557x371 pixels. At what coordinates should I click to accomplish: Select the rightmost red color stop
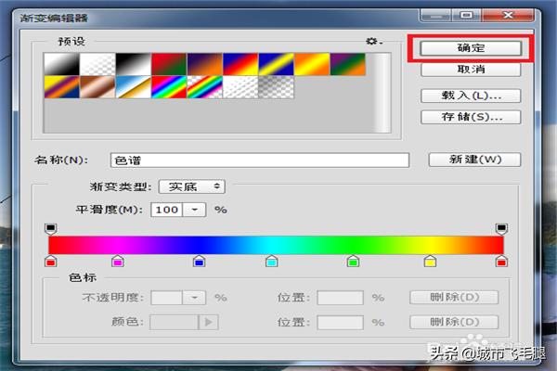tap(501, 261)
